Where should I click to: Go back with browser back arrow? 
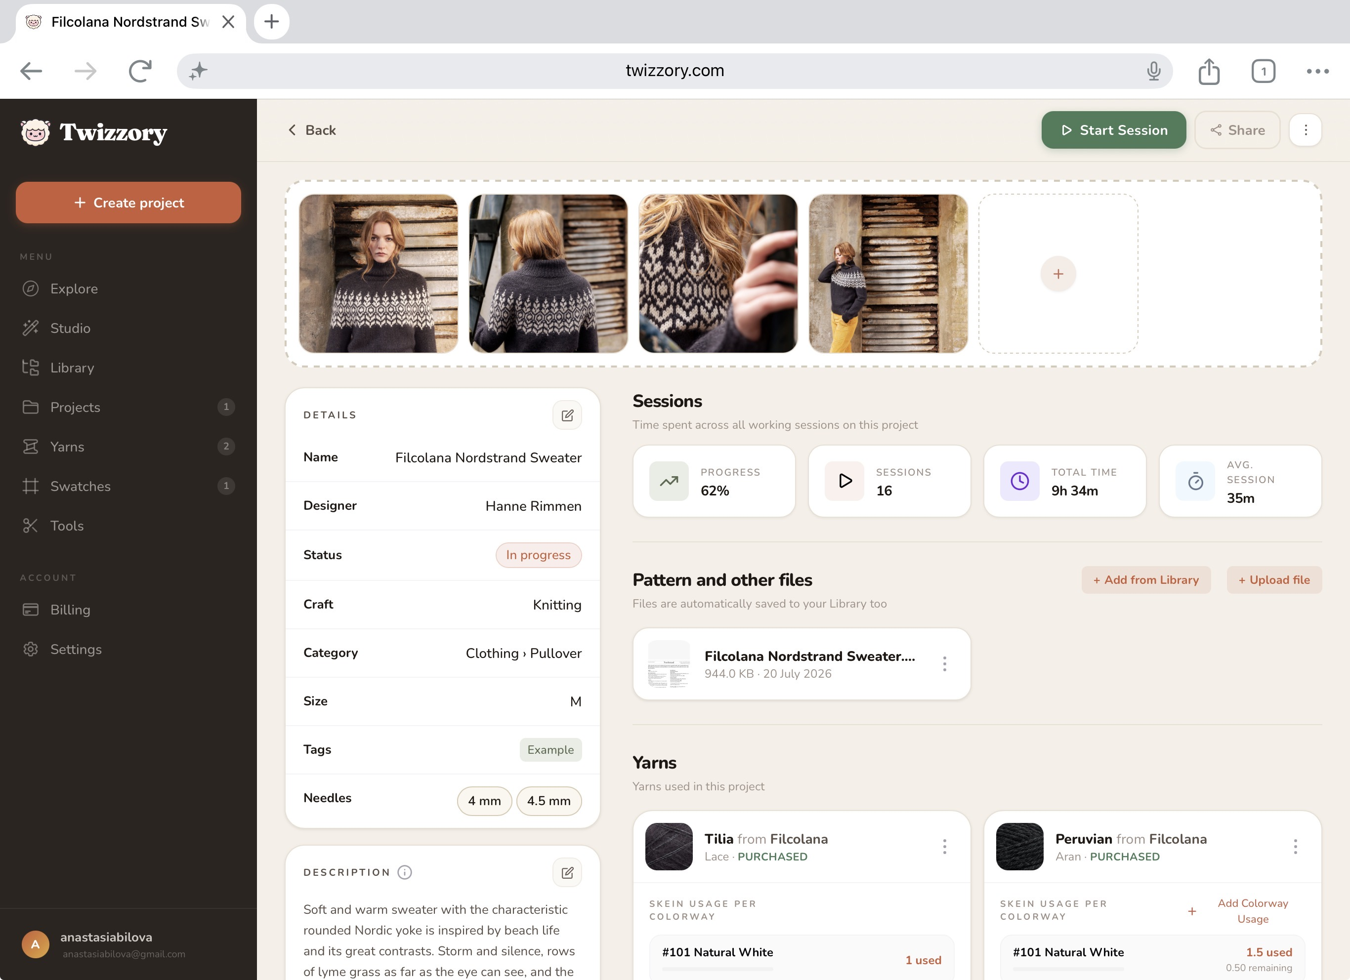31,72
